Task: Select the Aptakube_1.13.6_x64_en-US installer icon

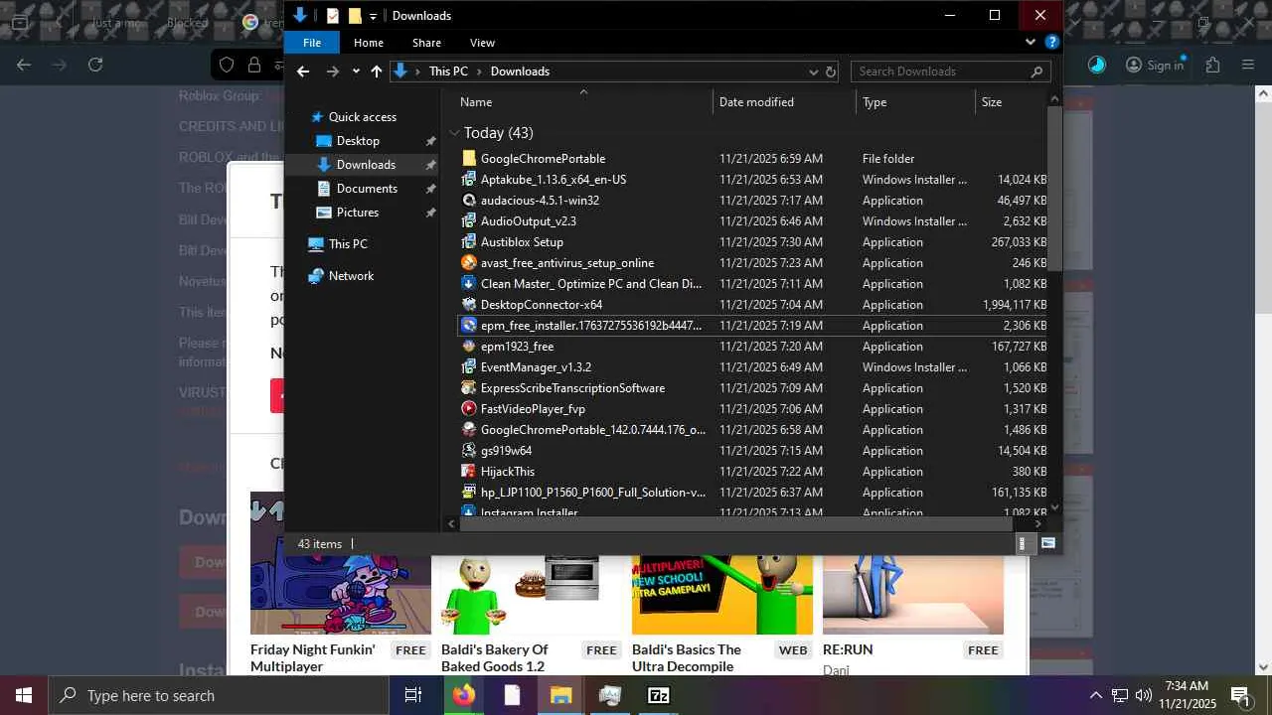Action: click(470, 180)
